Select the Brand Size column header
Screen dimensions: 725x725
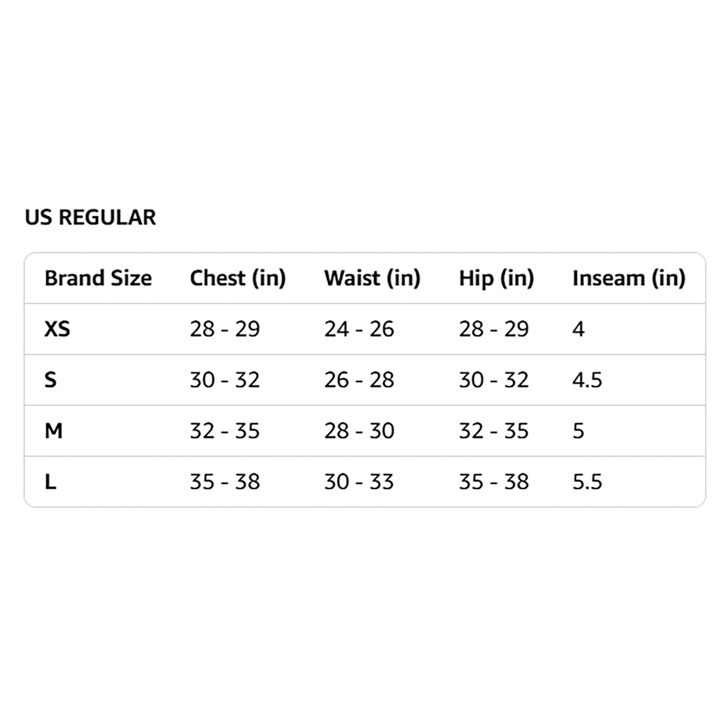click(98, 278)
